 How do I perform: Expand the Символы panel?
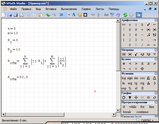156,117
